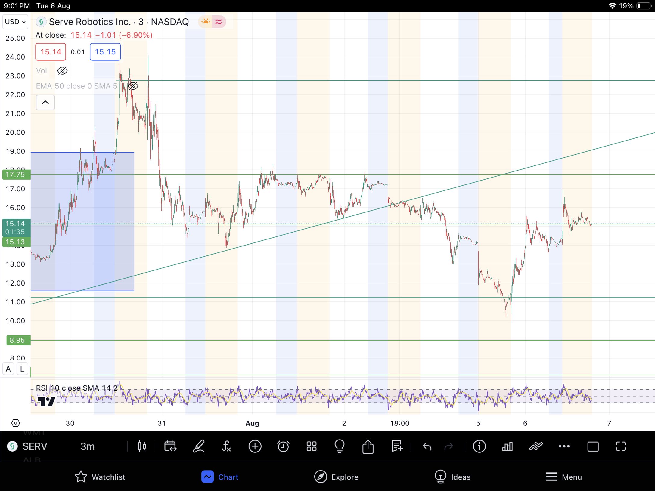Tap RSI 10 close SMA legend
Image resolution: width=655 pixels, height=491 pixels.
(77, 388)
